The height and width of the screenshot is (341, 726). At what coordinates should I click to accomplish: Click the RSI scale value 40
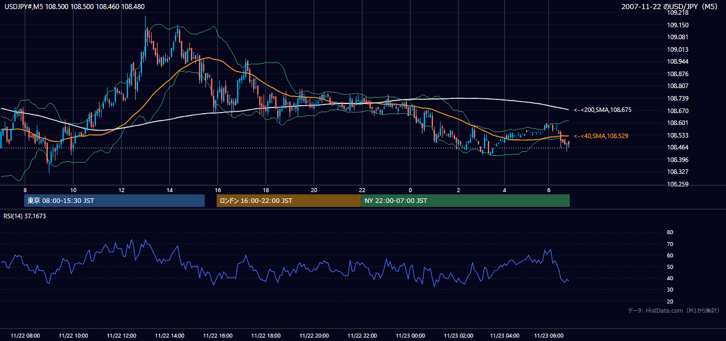(x=670, y=278)
